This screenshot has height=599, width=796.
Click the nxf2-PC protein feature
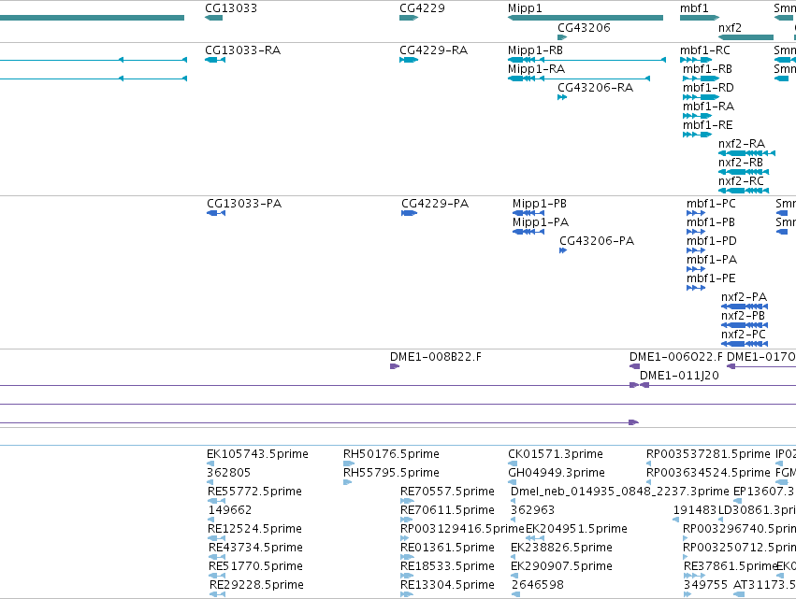click(x=745, y=344)
